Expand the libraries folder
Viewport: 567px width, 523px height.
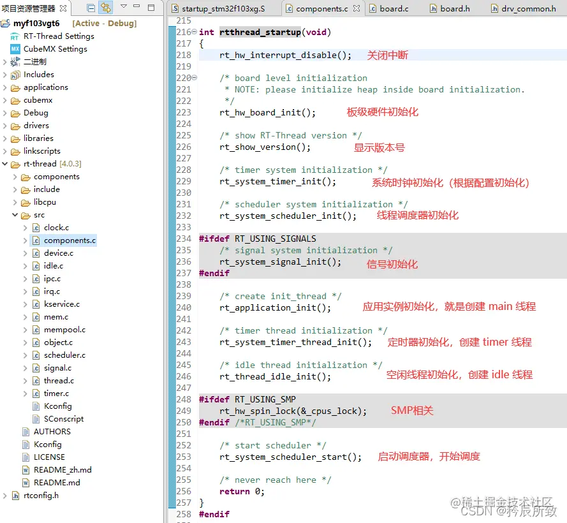click(4, 138)
